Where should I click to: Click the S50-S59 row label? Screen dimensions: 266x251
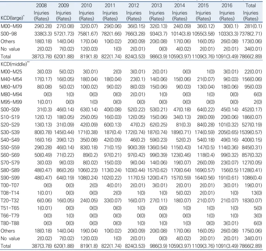point(10,147)
